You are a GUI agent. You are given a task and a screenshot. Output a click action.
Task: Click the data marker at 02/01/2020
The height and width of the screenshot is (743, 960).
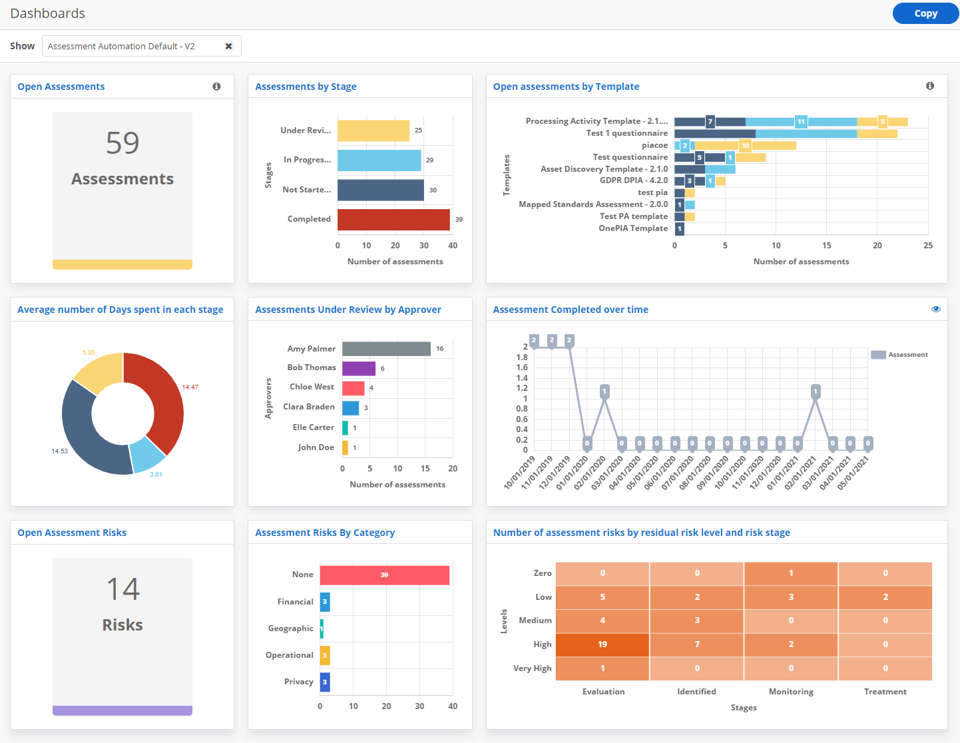pyautogui.click(x=604, y=391)
